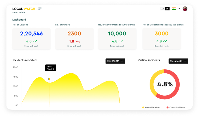Expand the Incidents reported This month dropdown
This screenshot has width=199, height=117.
coord(115,61)
